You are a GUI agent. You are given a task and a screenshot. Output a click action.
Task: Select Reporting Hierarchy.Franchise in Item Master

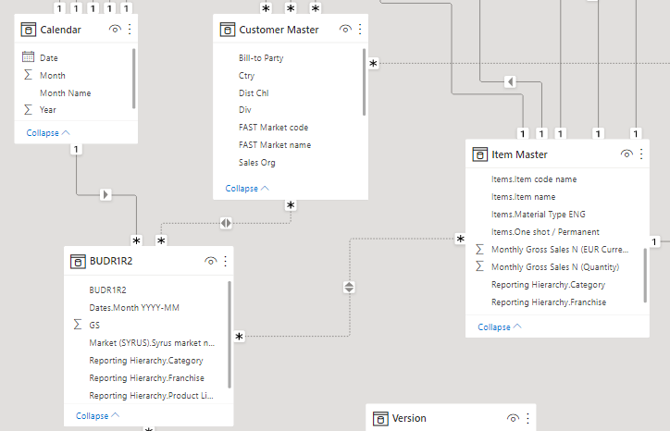[x=549, y=302]
